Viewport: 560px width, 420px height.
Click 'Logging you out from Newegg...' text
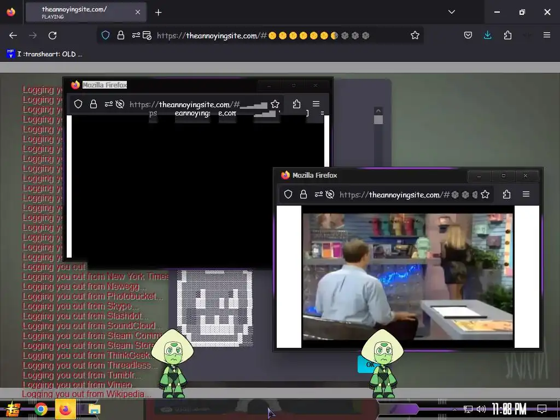point(84,287)
